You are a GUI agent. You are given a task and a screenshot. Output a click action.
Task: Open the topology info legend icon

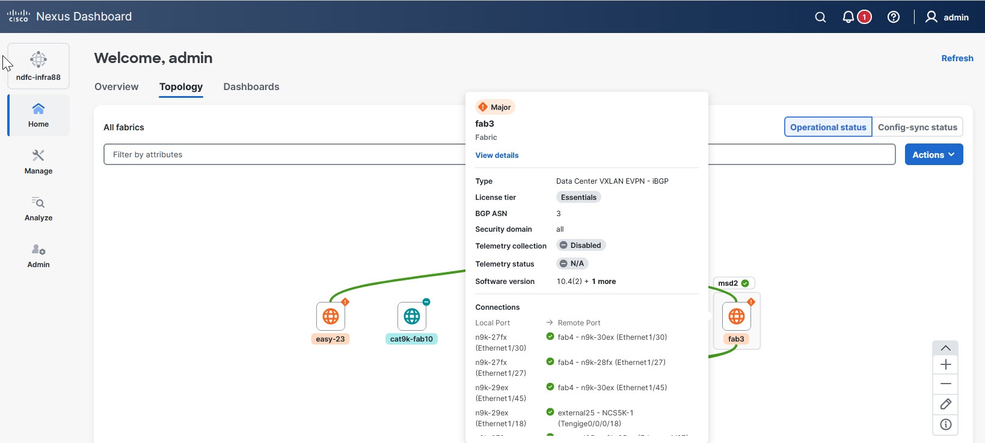(x=945, y=424)
